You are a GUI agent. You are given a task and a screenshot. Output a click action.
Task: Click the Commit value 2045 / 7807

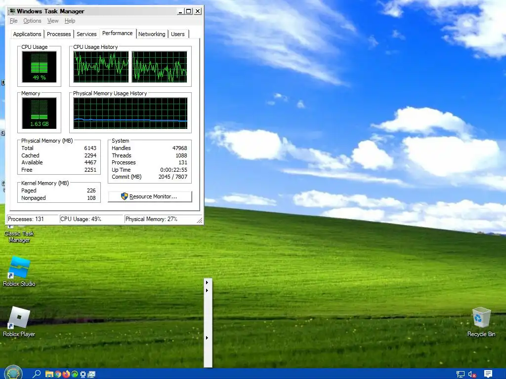(x=172, y=177)
